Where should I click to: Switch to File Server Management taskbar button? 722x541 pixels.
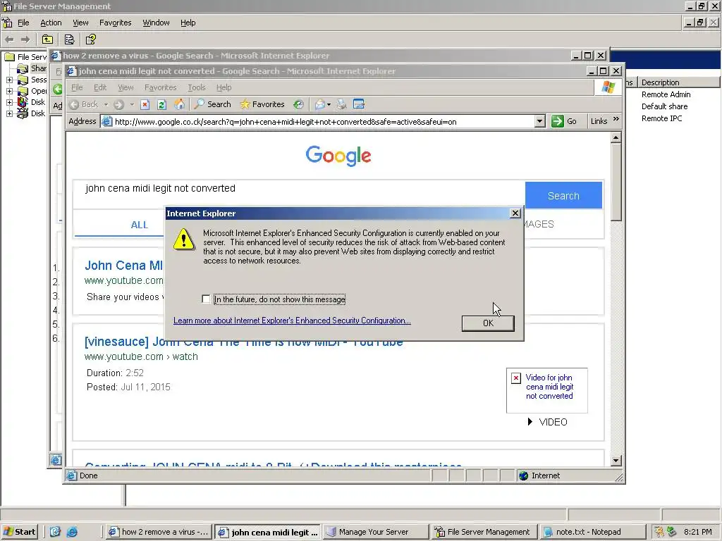click(484, 532)
